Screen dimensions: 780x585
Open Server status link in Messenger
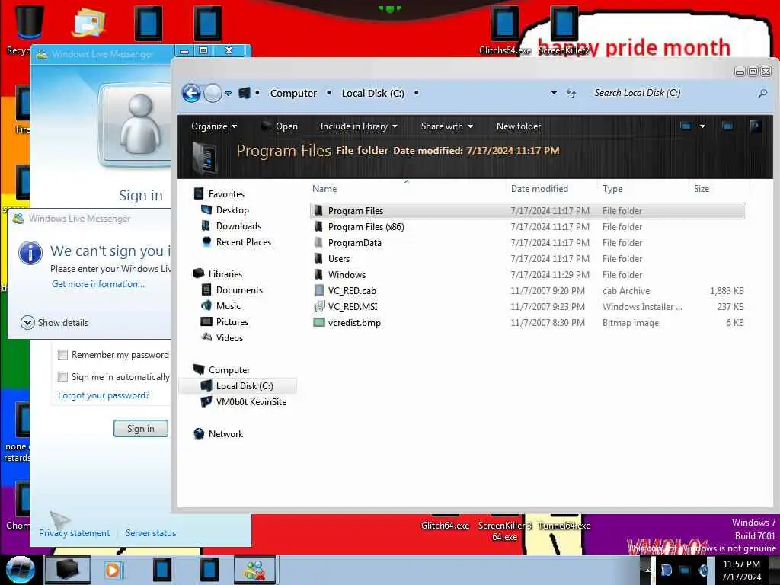coord(151,532)
